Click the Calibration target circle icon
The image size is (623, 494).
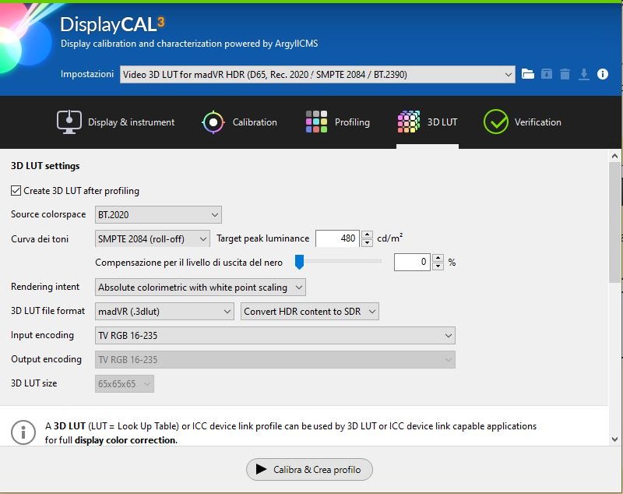tap(213, 122)
